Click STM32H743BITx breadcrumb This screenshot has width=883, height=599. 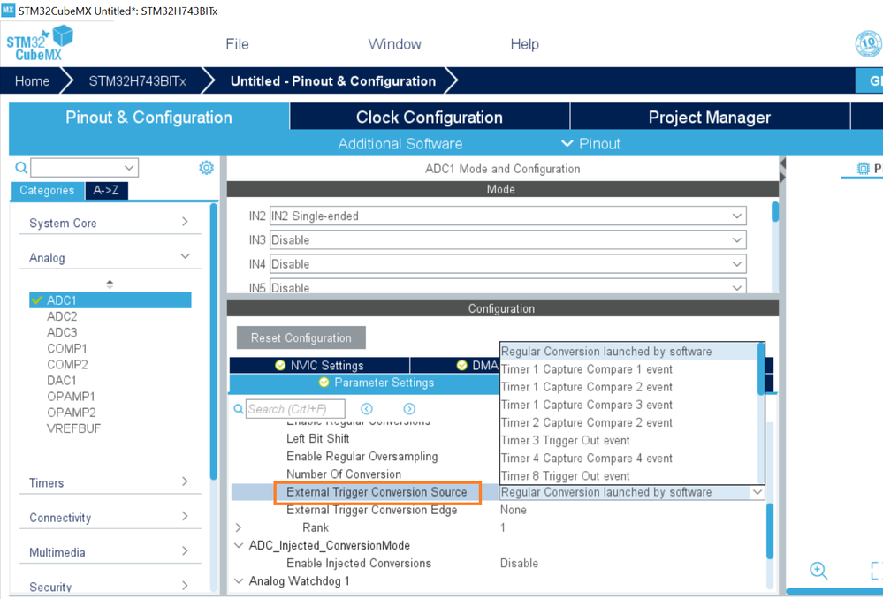coord(137,81)
